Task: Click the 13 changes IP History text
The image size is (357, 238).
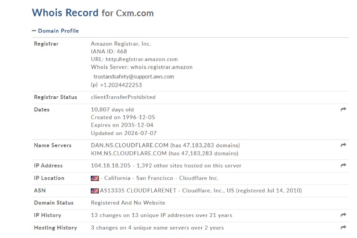Action: pyautogui.click(x=162, y=215)
